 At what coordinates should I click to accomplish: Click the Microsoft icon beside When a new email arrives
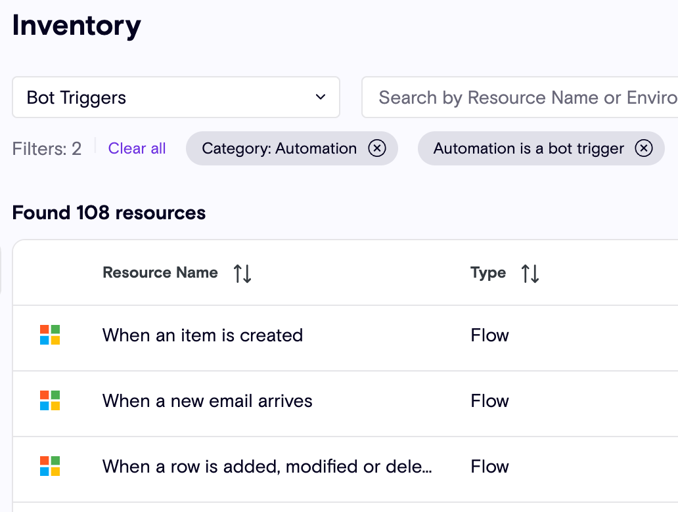click(49, 400)
